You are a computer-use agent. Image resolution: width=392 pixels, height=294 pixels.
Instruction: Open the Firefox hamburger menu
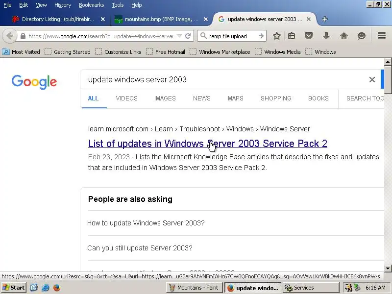pos(382,36)
